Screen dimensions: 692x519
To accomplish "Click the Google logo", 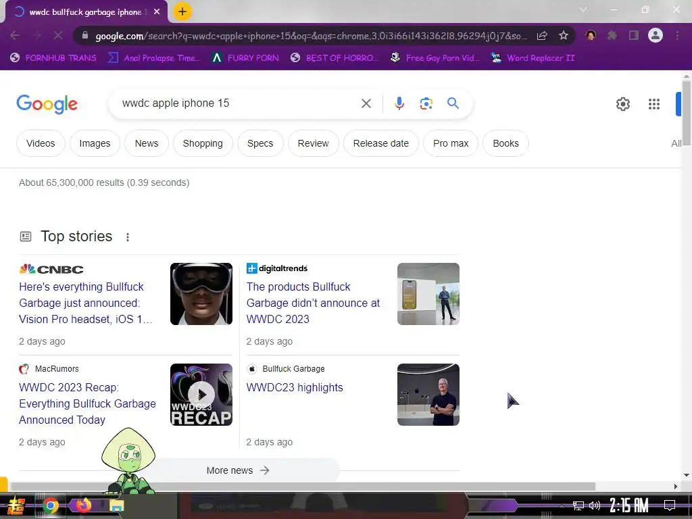I will pyautogui.click(x=47, y=104).
